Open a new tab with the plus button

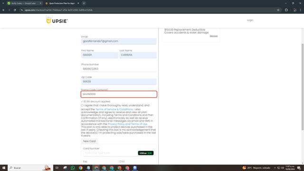pyautogui.click(x=84, y=3)
